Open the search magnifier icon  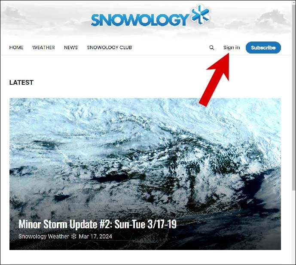[x=212, y=48]
